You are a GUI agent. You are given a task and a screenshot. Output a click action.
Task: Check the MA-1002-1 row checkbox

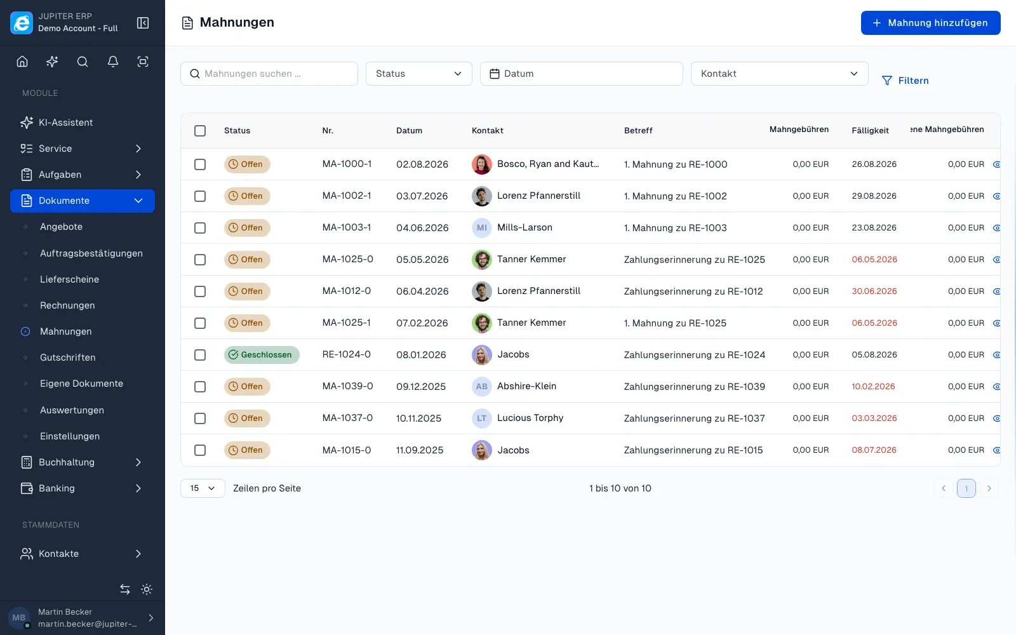tap(200, 196)
